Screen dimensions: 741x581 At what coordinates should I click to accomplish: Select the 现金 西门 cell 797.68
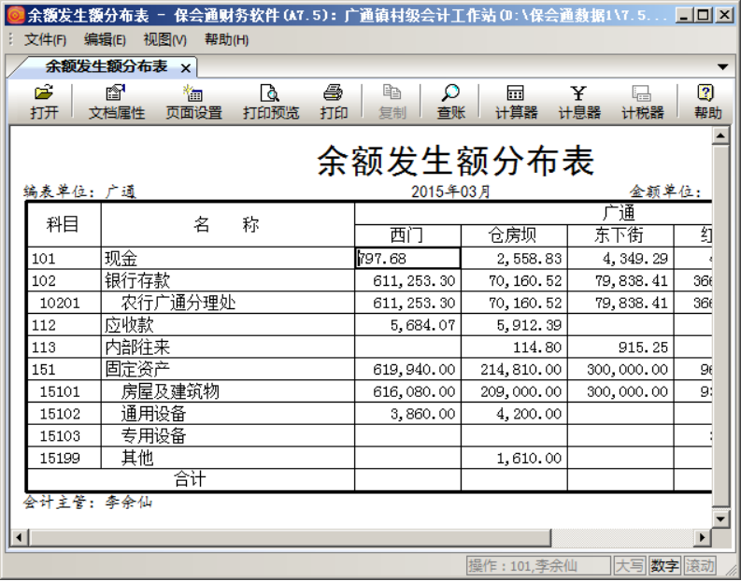click(407, 259)
